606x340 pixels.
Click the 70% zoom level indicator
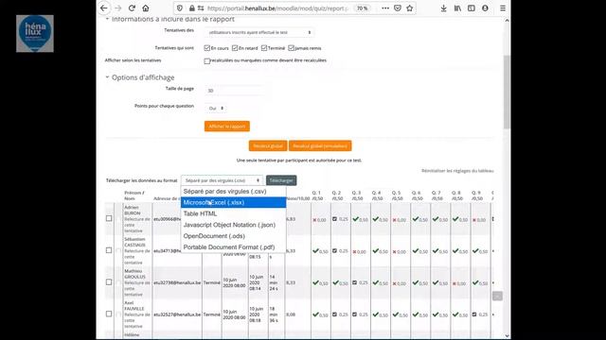pyautogui.click(x=362, y=8)
